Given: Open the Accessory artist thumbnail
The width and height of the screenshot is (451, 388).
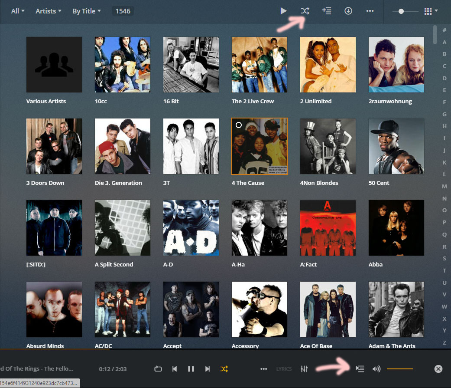Looking at the screenshot, I should (x=260, y=309).
